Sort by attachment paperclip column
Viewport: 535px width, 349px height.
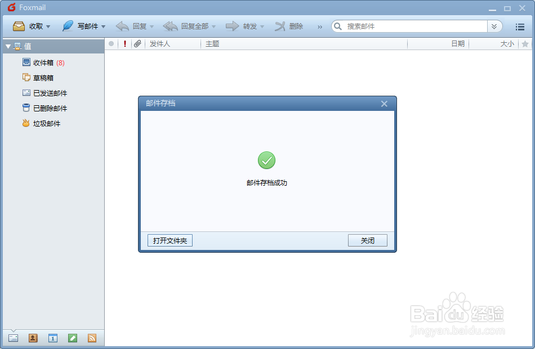pos(137,44)
